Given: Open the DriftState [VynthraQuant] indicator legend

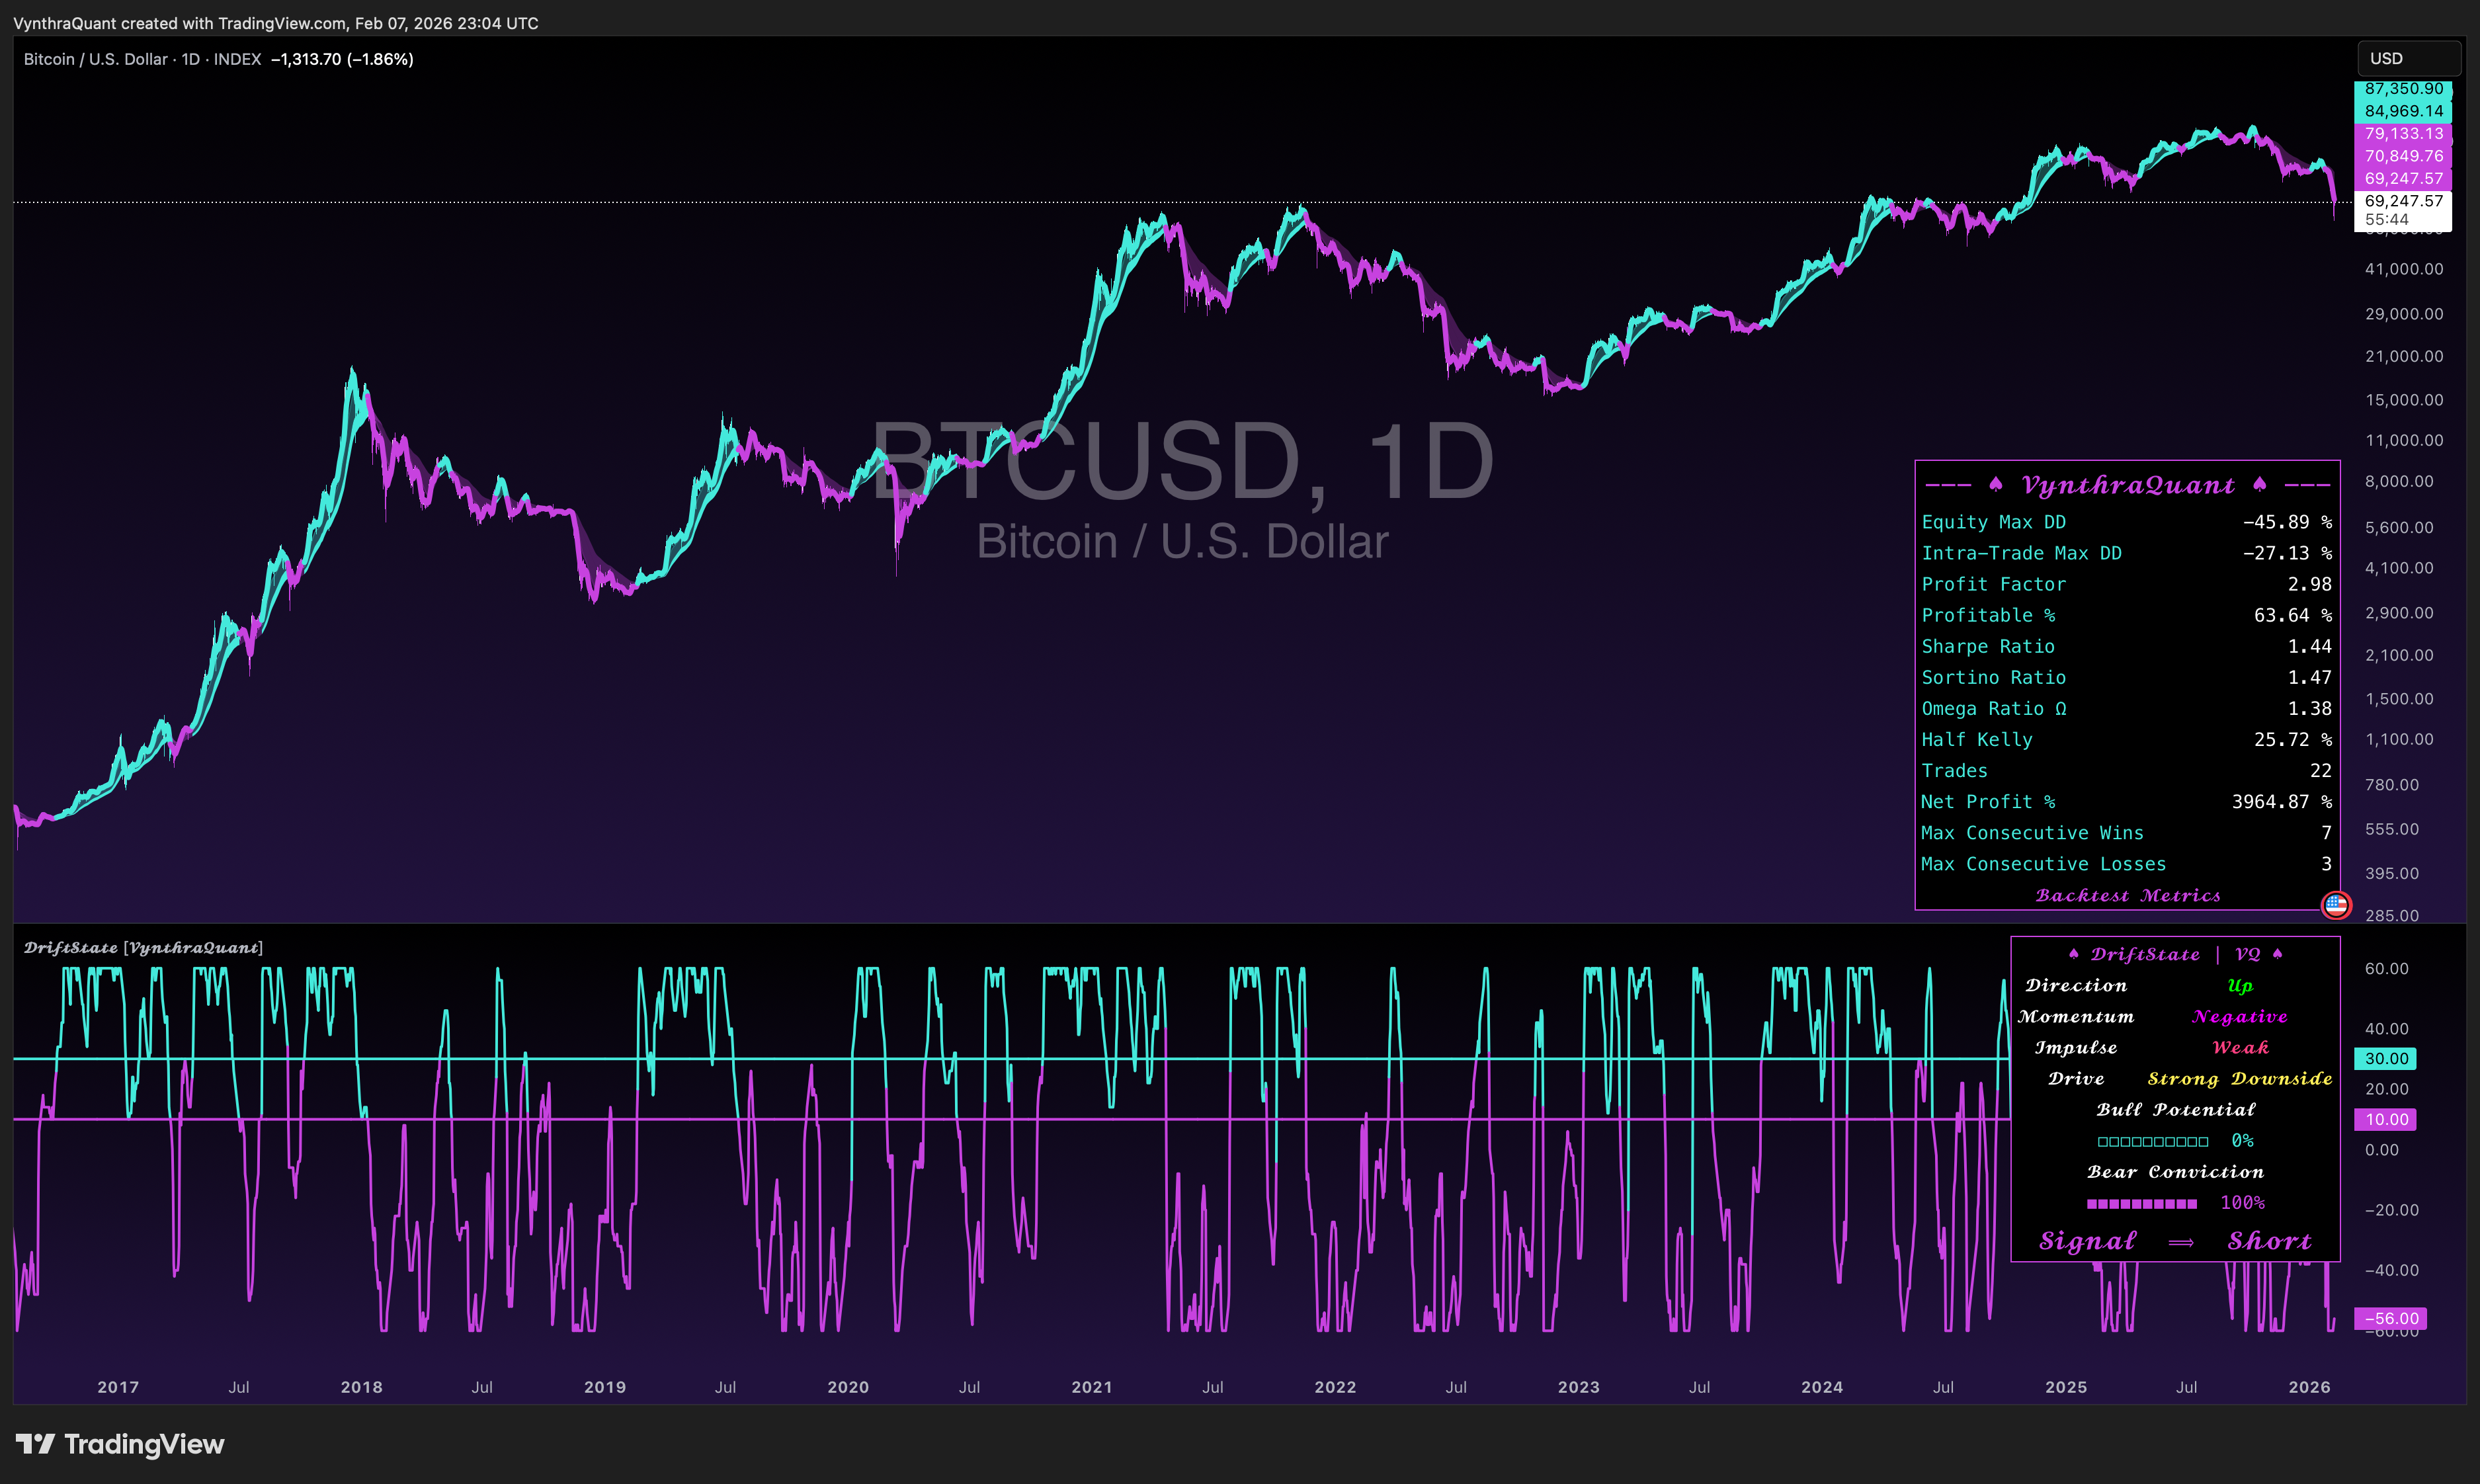Looking at the screenshot, I should click(x=143, y=947).
